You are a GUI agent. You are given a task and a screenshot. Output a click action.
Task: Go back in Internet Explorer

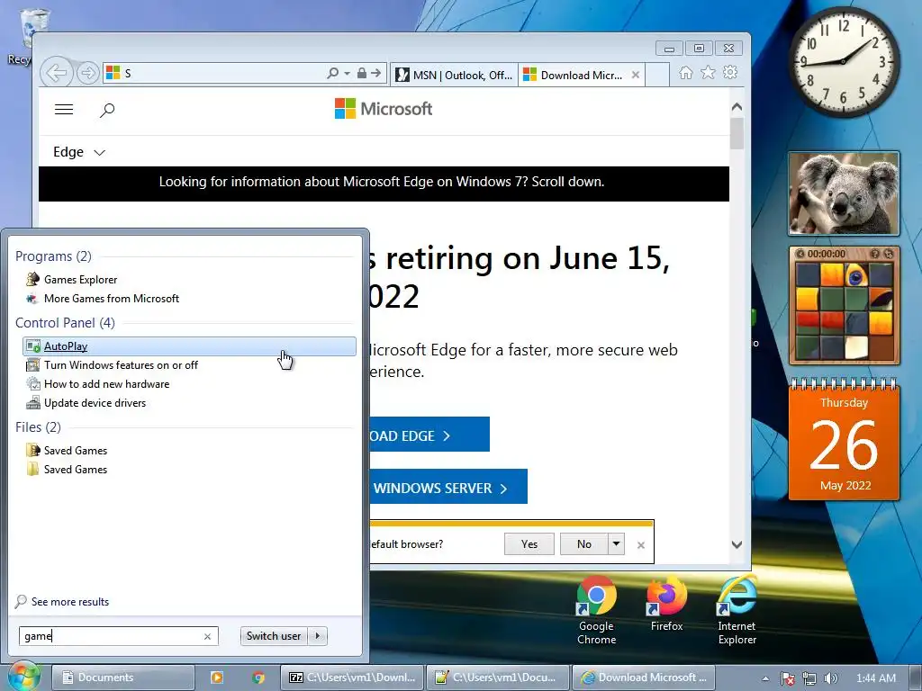click(x=57, y=73)
